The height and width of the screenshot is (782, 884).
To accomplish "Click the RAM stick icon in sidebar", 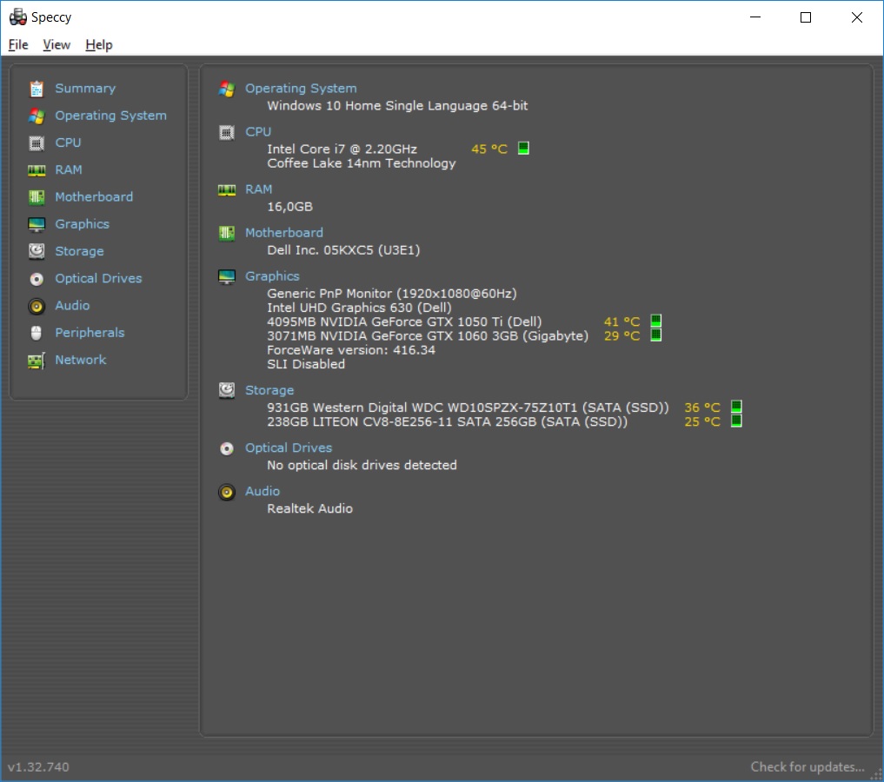I will coord(37,170).
